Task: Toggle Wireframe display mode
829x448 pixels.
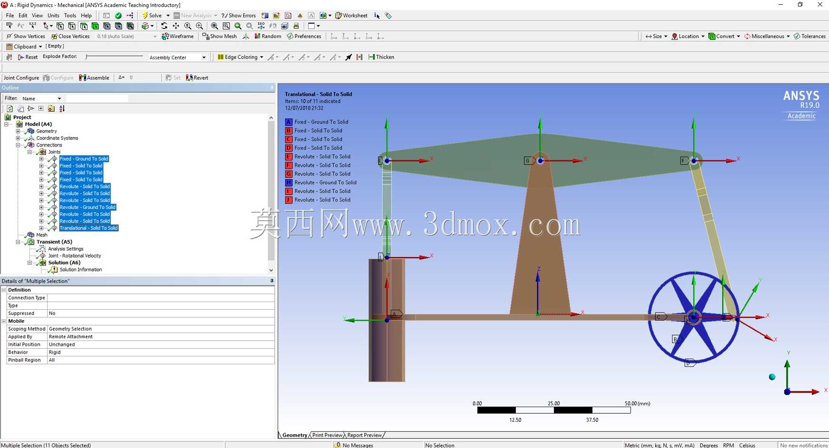Action: pyautogui.click(x=178, y=36)
